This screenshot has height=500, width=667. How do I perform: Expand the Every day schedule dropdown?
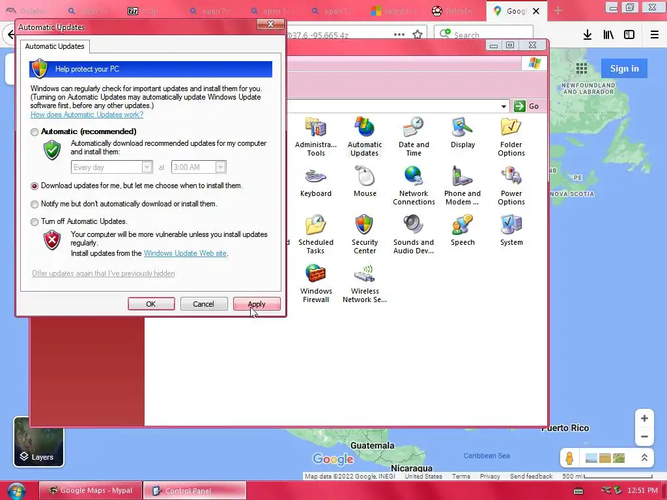(147, 167)
